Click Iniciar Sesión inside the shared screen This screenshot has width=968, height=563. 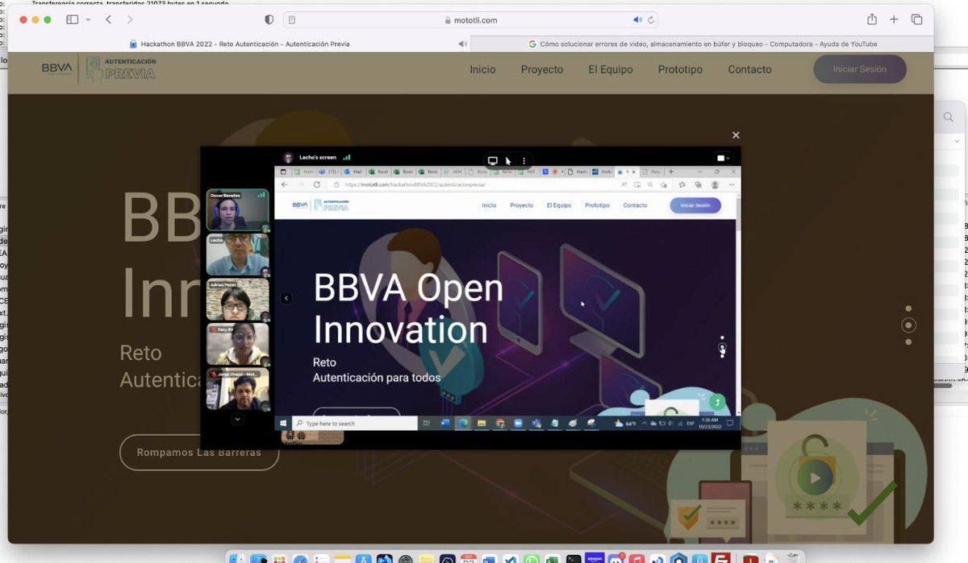695,205
